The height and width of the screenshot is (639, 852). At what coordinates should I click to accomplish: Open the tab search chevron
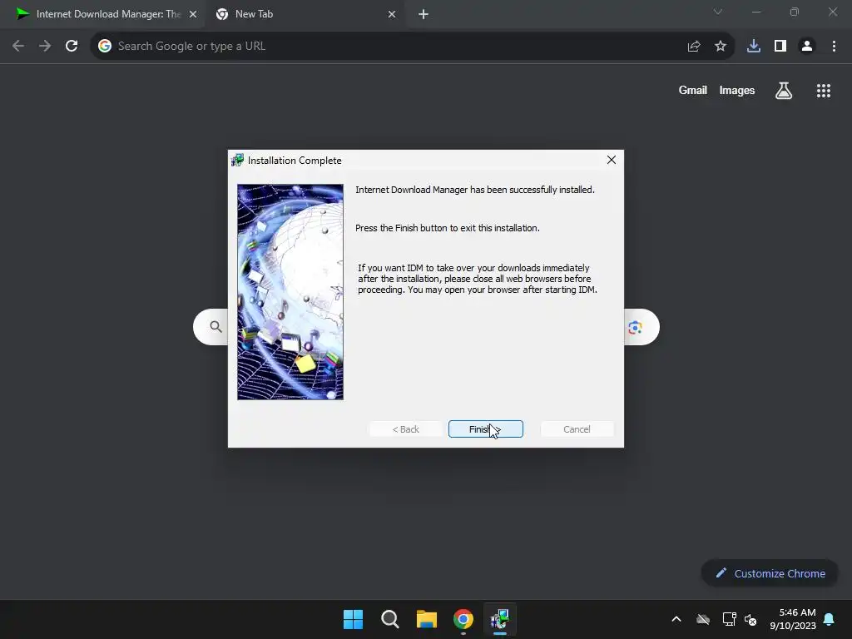718,12
